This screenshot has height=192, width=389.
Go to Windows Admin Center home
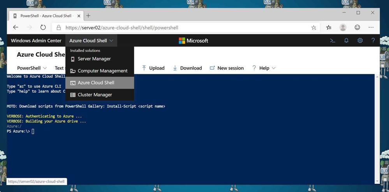click(x=36, y=41)
